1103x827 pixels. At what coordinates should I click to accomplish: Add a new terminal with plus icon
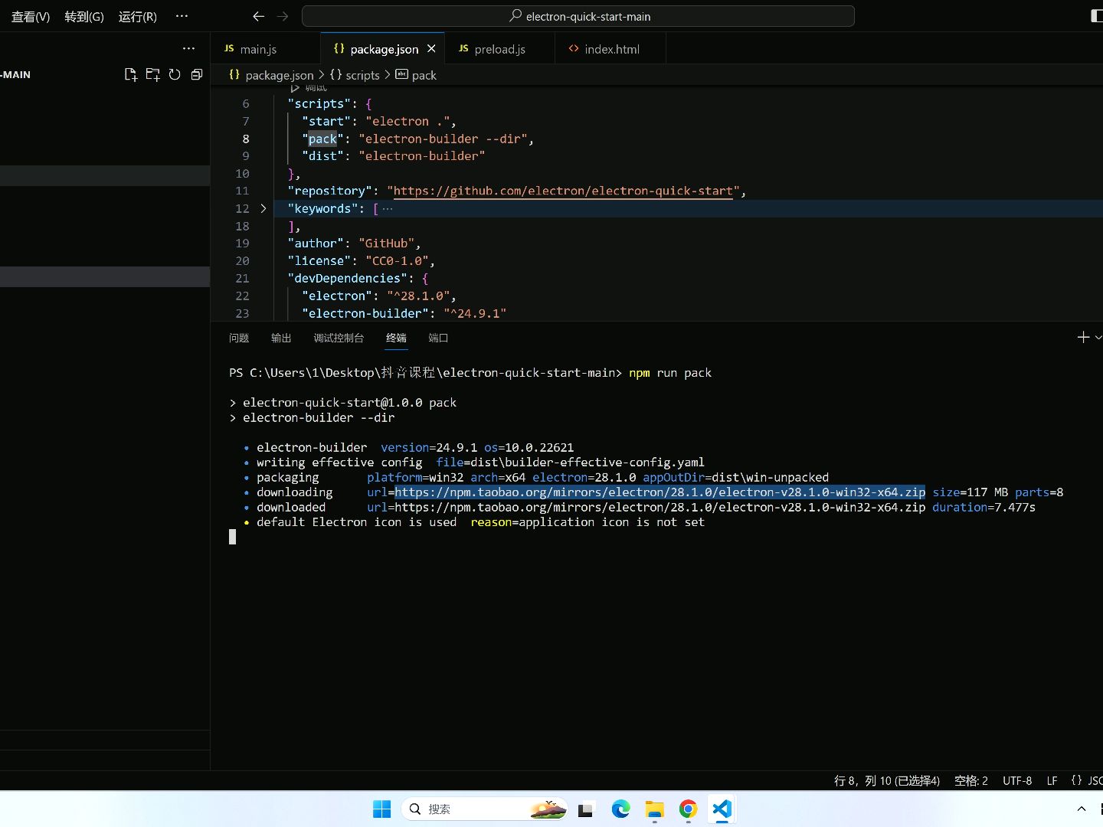pyautogui.click(x=1083, y=337)
